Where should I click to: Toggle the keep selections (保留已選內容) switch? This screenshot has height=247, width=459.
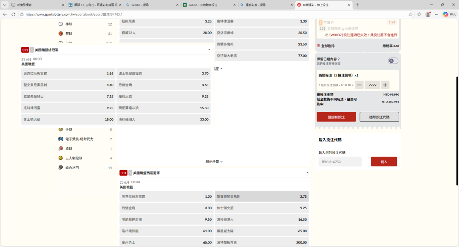(x=393, y=61)
